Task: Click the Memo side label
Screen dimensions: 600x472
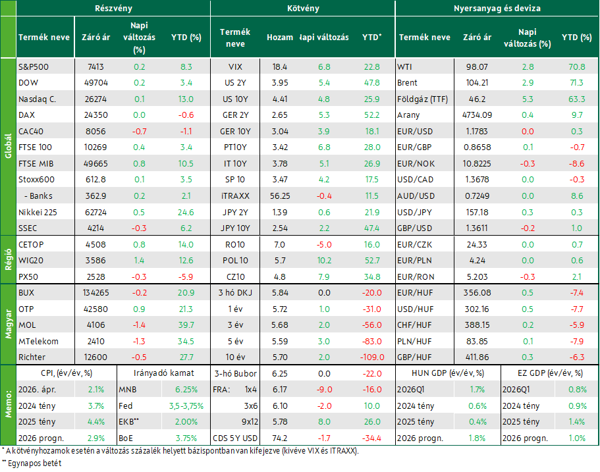Action: pos(8,405)
